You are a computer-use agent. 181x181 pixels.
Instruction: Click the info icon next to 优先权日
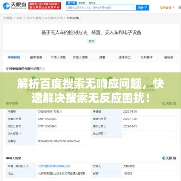coord(106,134)
